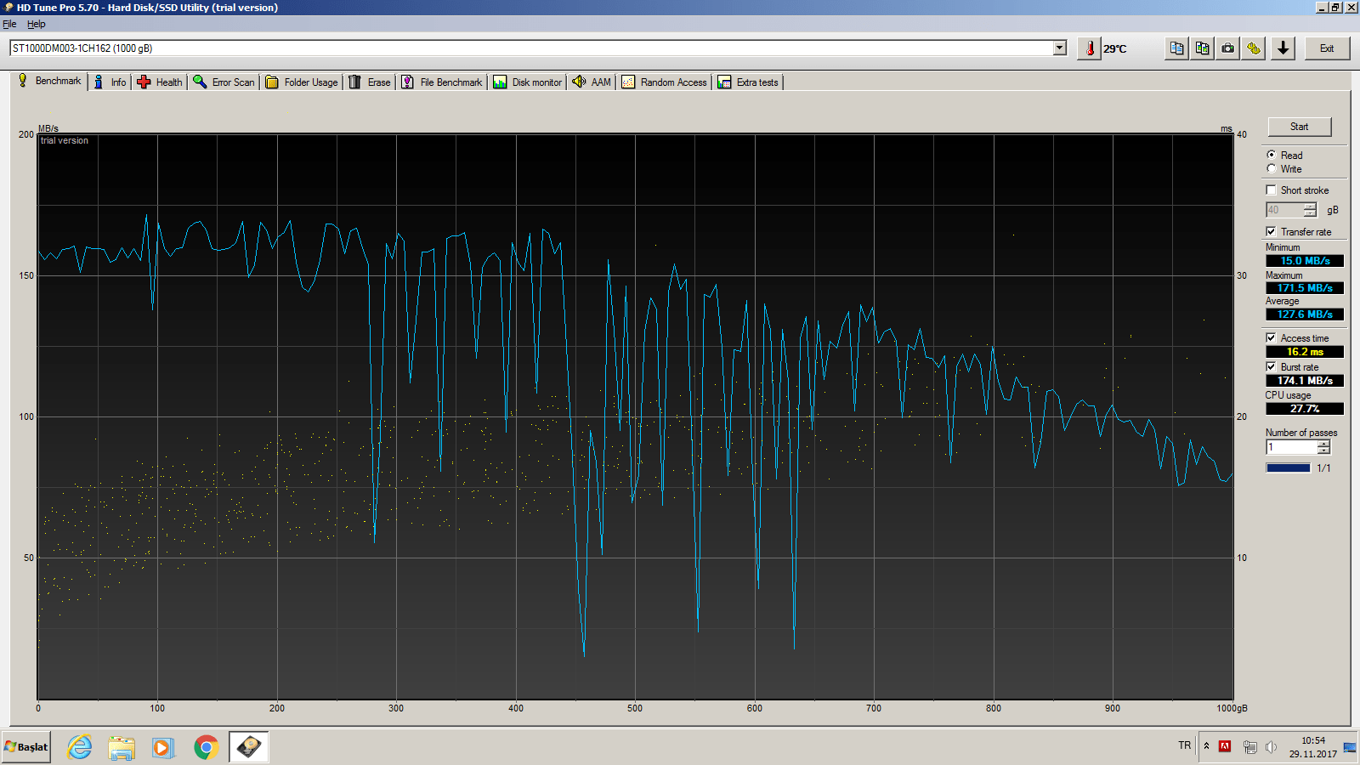Show hidden tray icons arrow
The width and height of the screenshot is (1360, 765).
tap(1206, 746)
